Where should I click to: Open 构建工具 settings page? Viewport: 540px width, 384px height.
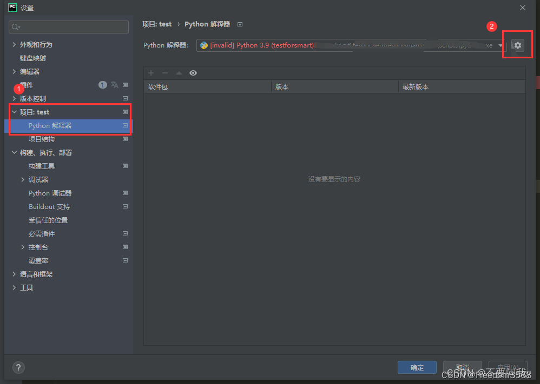[41, 166]
